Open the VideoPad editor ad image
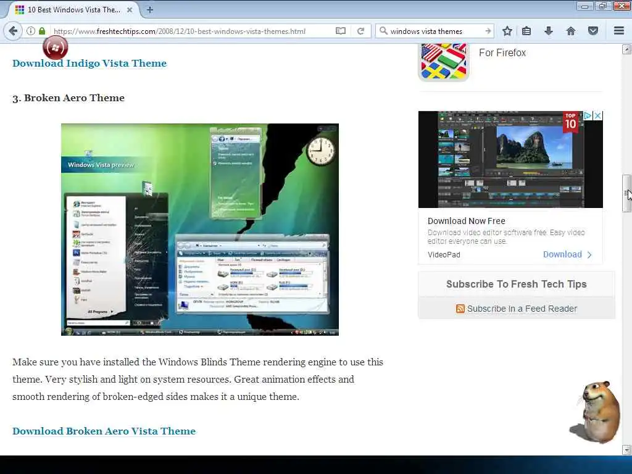This screenshot has height=474, width=632. (510, 160)
